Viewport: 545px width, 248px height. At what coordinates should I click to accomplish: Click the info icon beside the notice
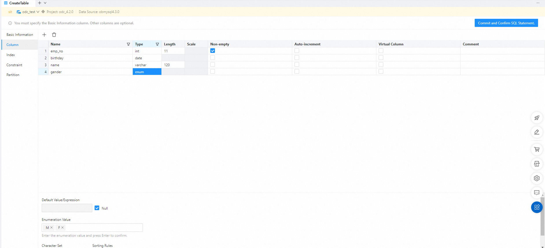10,23
